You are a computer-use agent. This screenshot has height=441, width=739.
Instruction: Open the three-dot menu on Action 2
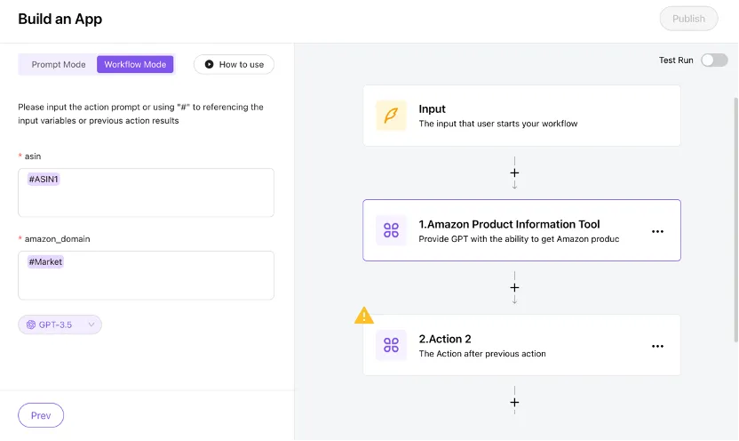pyautogui.click(x=657, y=346)
